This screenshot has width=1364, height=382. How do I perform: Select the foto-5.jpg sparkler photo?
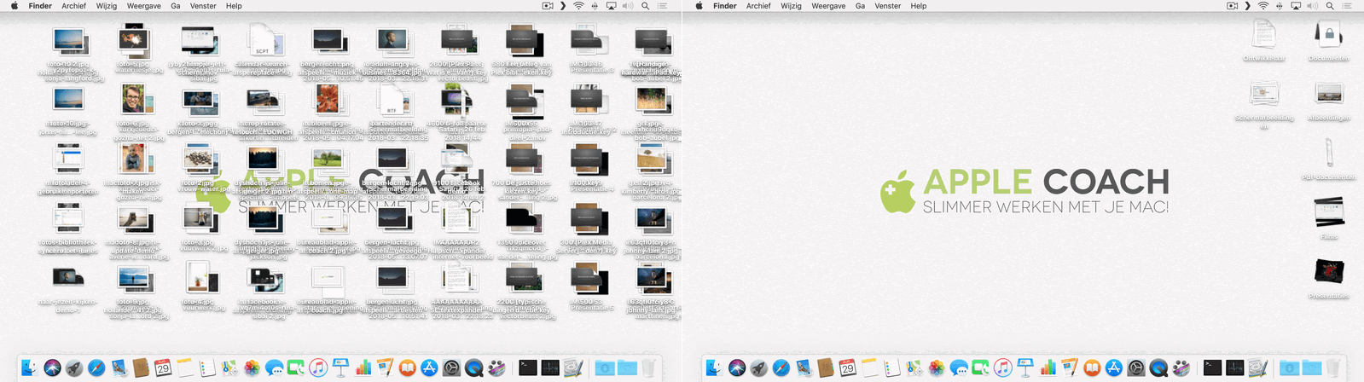(133, 41)
